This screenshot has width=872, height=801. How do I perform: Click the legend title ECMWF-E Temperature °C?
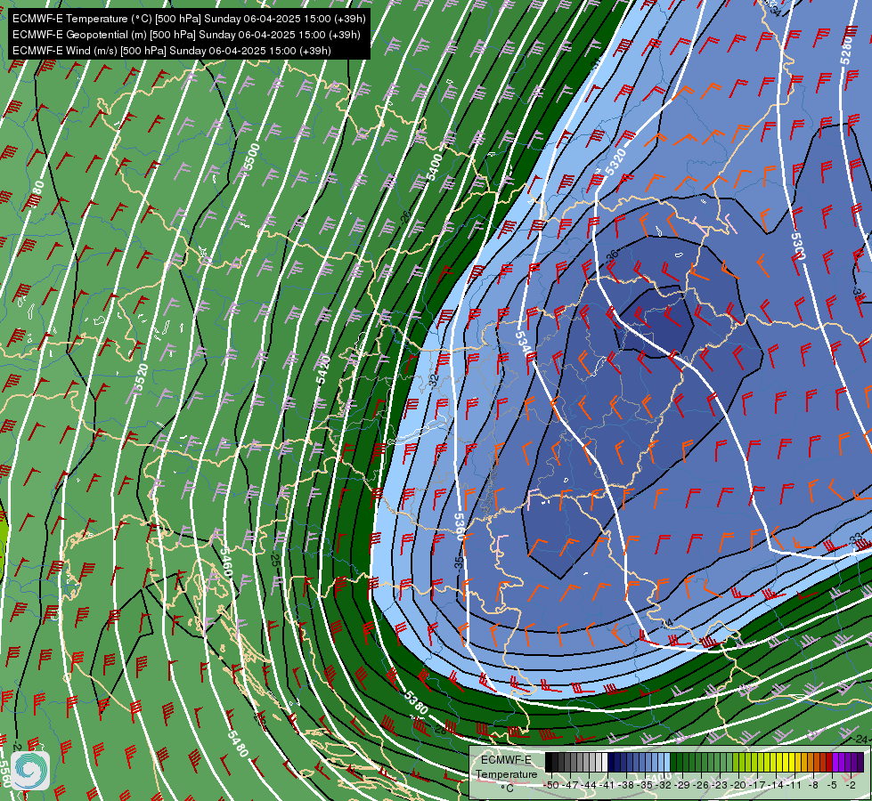[506, 773]
